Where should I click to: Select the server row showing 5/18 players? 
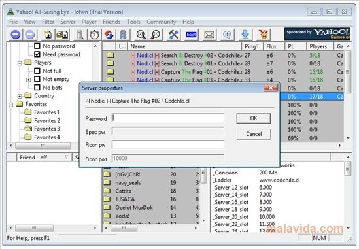[224, 55]
